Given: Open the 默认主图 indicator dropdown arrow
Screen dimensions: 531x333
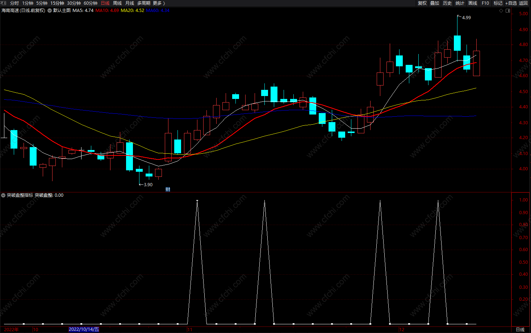Looking at the screenshot, I should 50,11.
